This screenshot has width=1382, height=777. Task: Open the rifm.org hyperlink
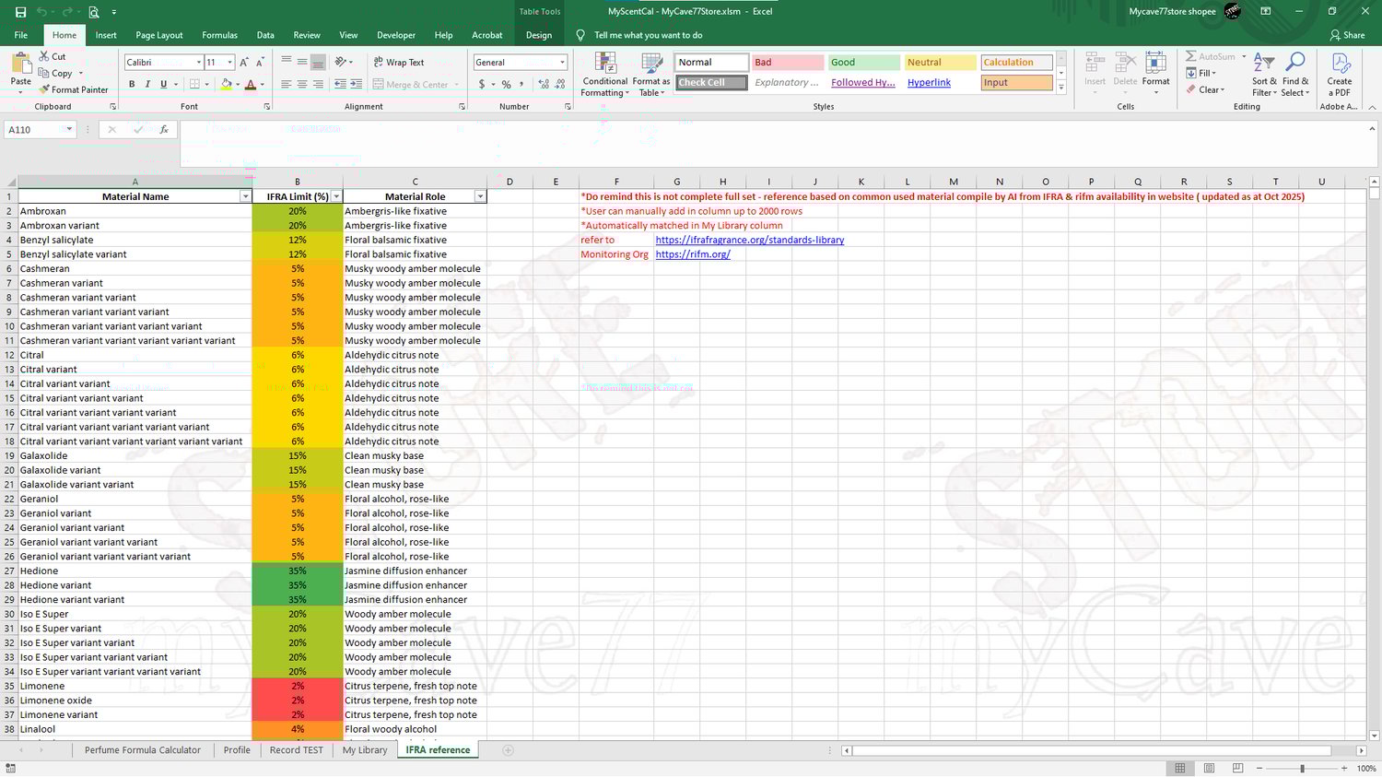693,254
